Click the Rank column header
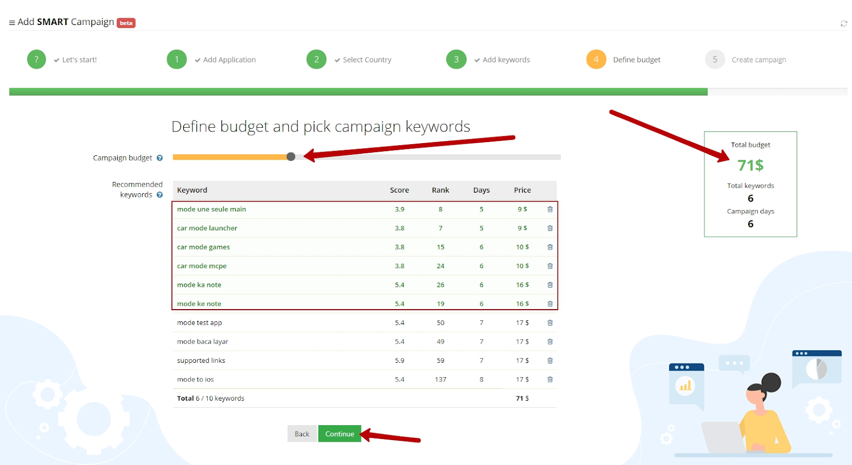The width and height of the screenshot is (852, 465). pos(440,190)
